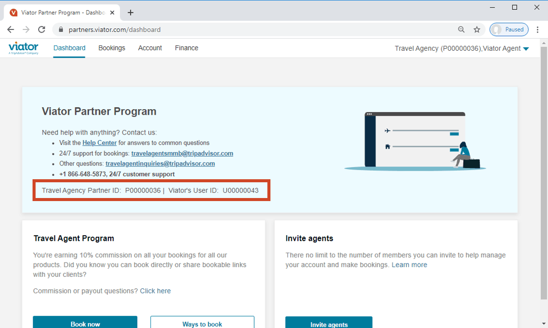Open the Help Center link
548x328 pixels.
click(100, 143)
